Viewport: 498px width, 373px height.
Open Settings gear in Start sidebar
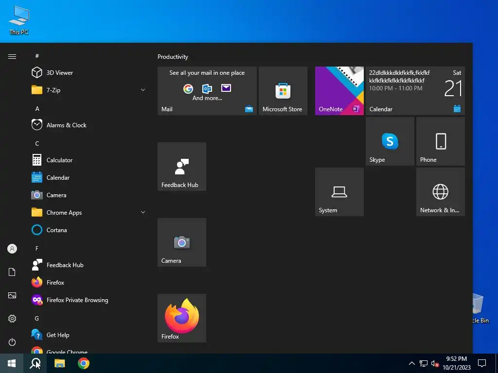click(x=12, y=319)
